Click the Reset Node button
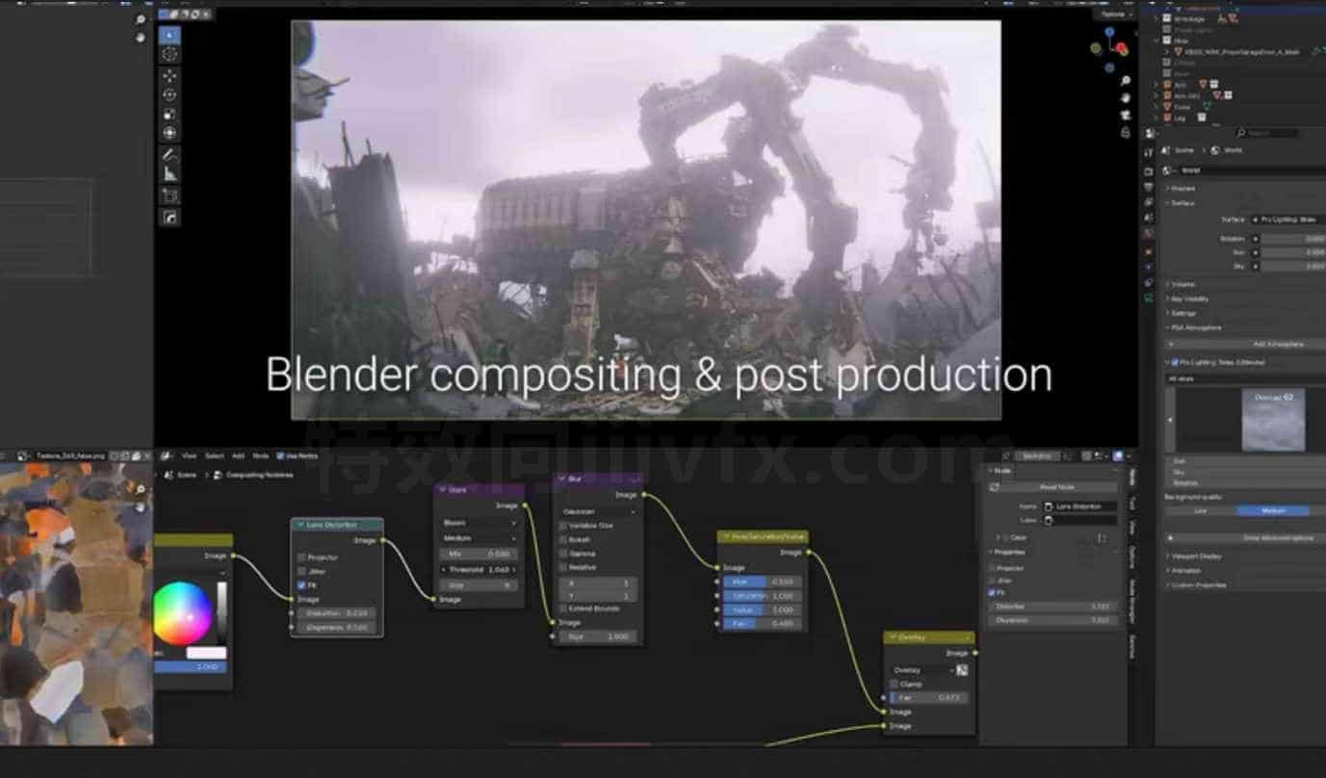 tap(1056, 487)
